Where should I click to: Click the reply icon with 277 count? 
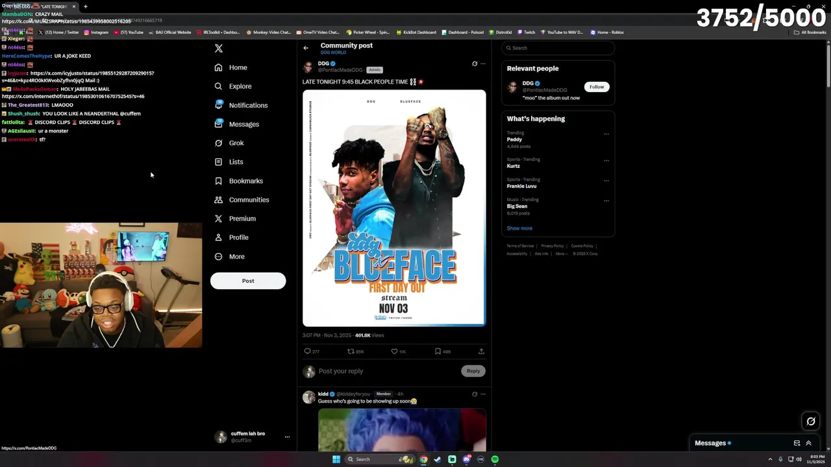pos(307,352)
